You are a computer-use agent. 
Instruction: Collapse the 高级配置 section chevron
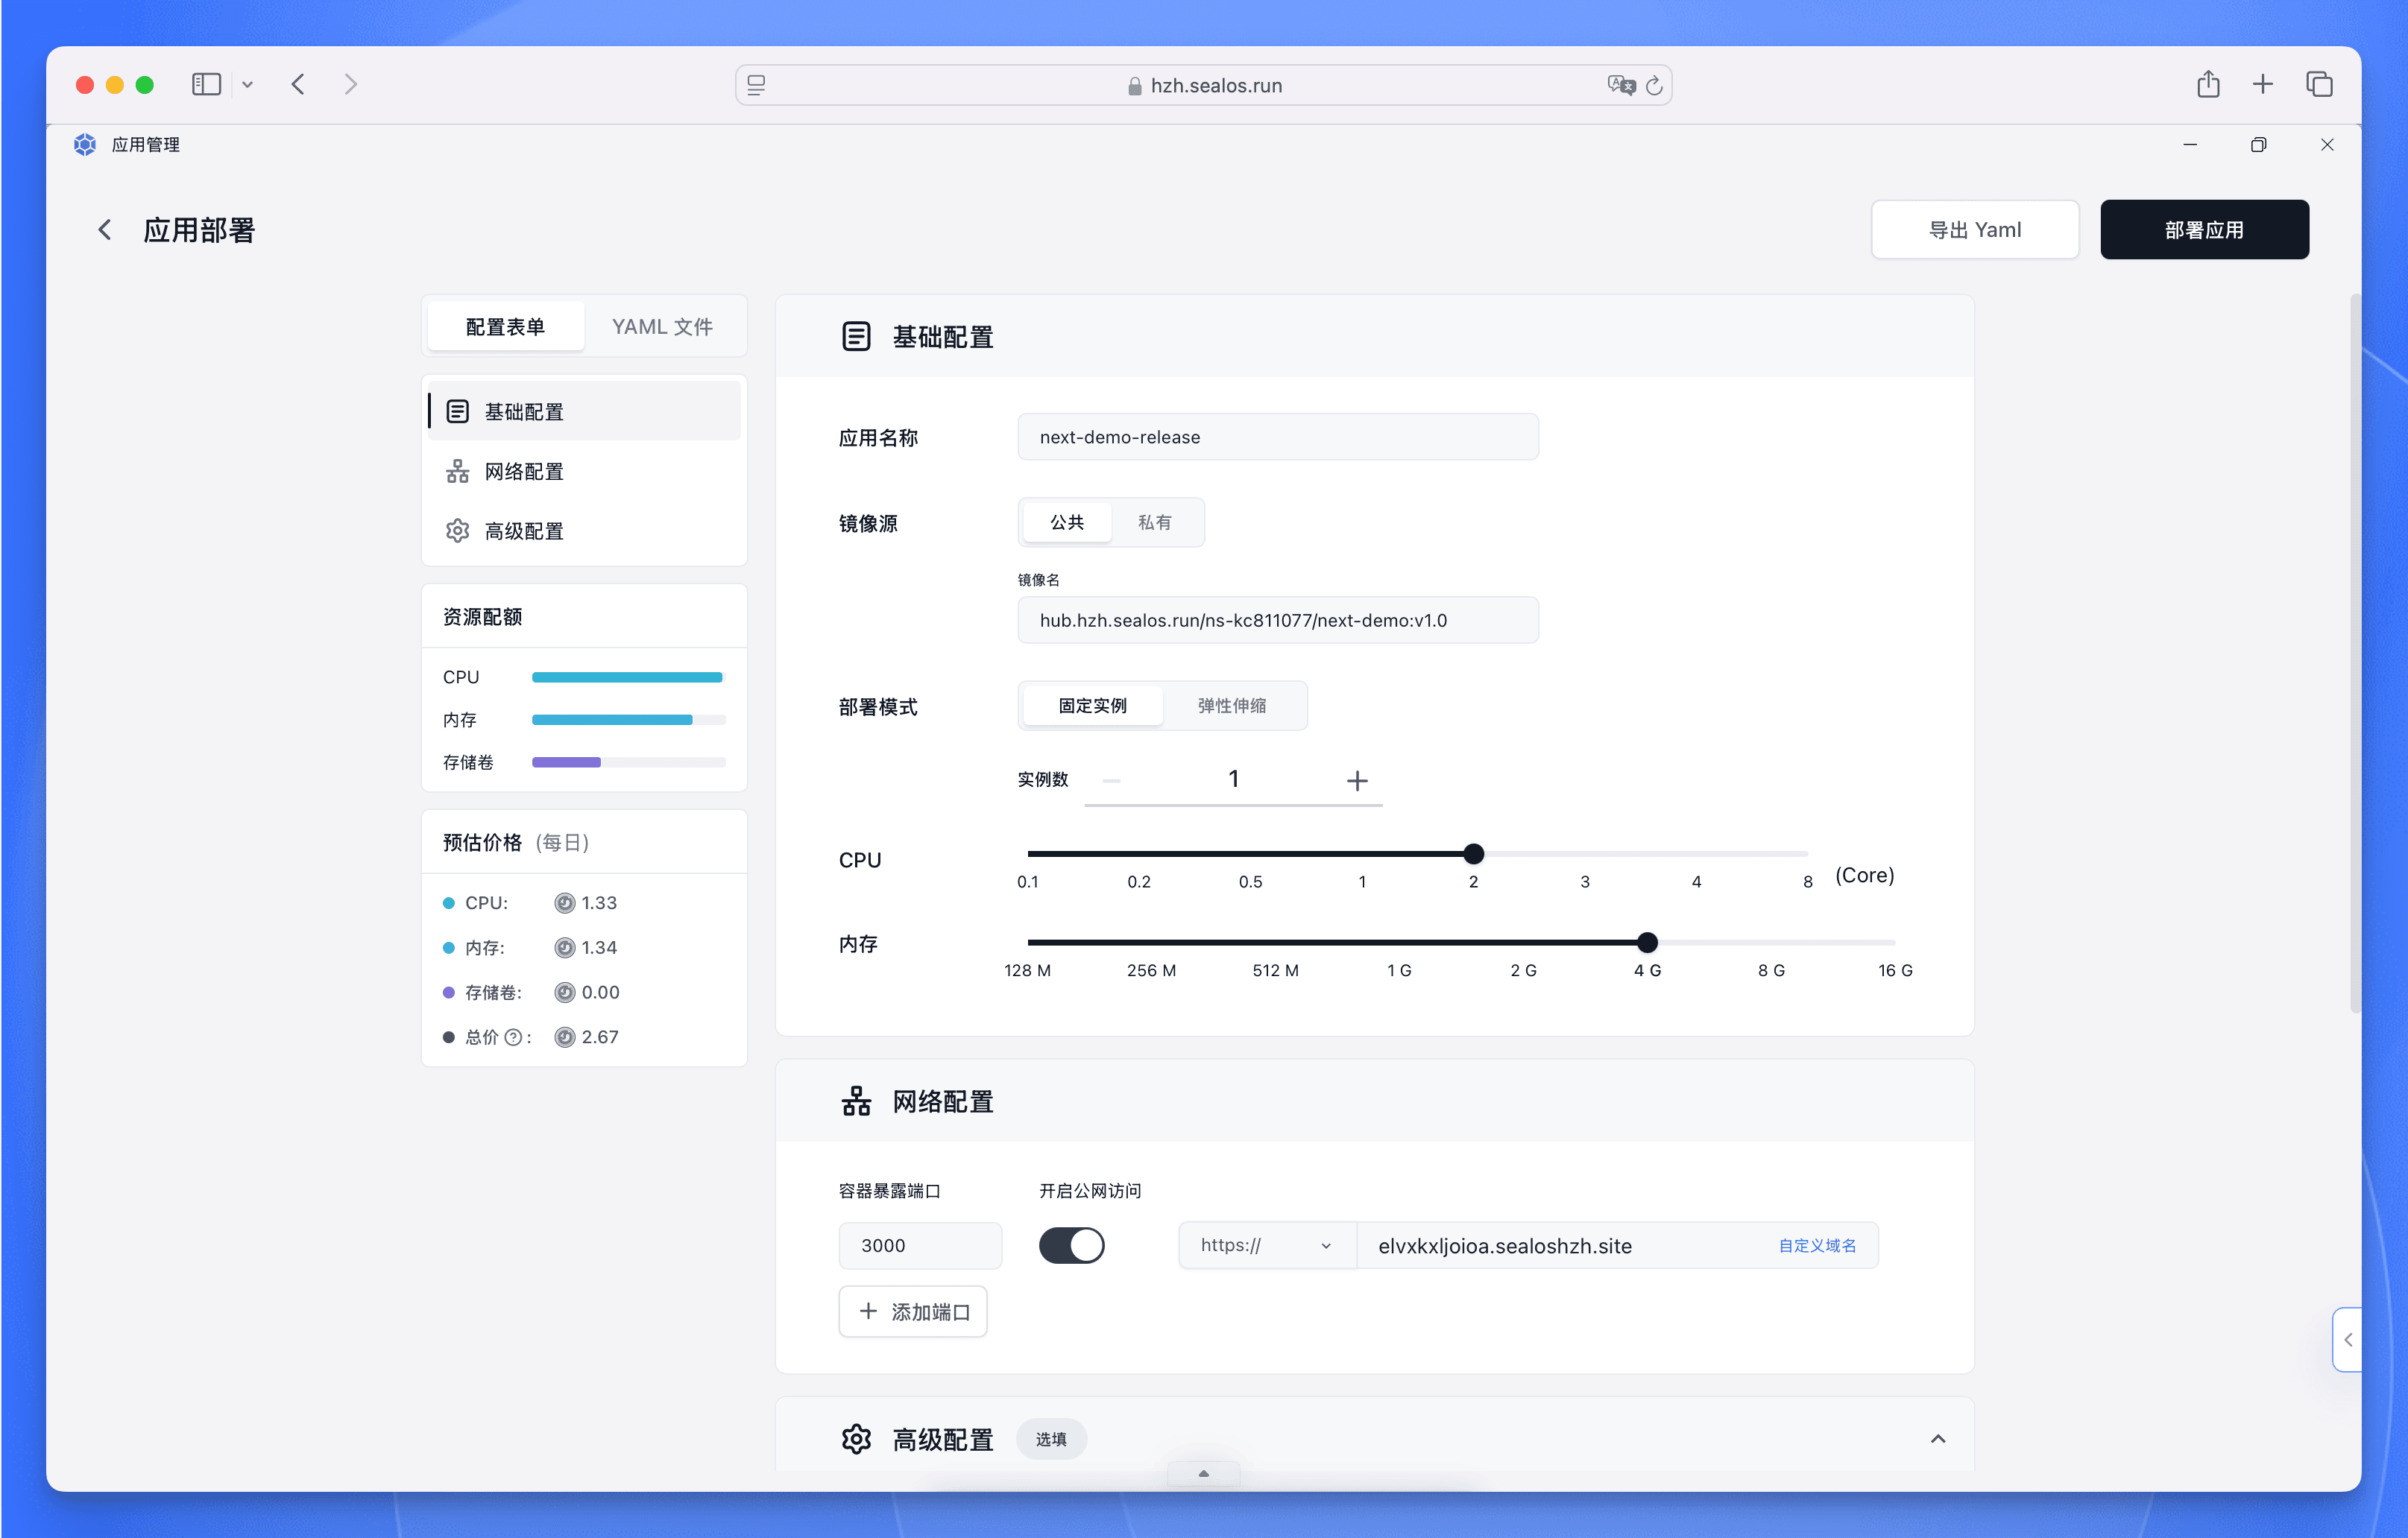pyautogui.click(x=1938, y=1439)
